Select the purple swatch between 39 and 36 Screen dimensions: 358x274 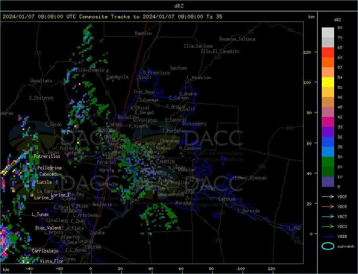point(328,132)
